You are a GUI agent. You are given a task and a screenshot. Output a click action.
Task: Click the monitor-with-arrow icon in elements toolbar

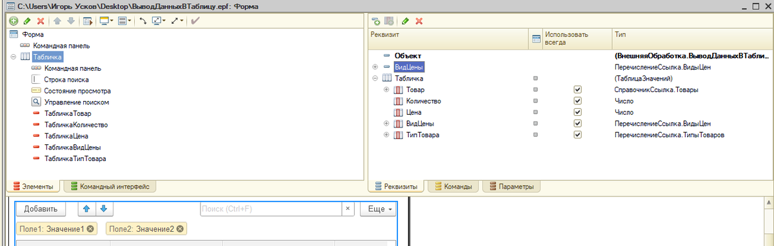157,21
